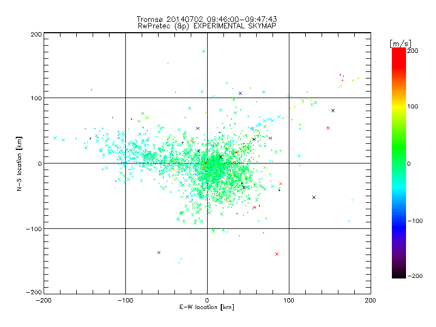Select the y-axis '-100' tick label
The width and height of the screenshot is (436, 327).
pyautogui.click(x=34, y=229)
